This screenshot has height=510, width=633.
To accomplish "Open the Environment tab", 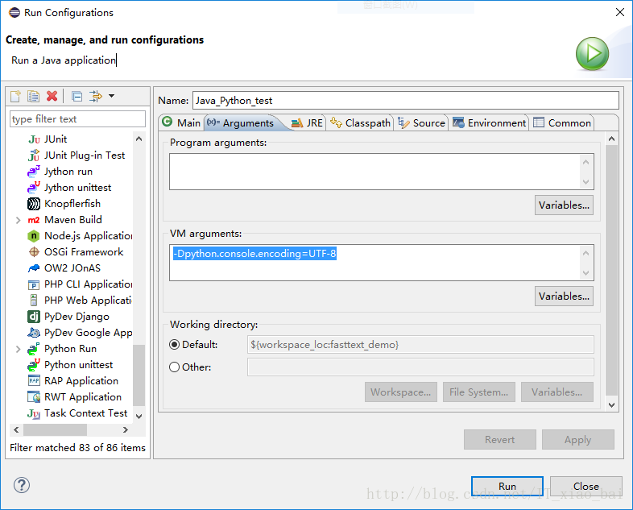I will (489, 122).
